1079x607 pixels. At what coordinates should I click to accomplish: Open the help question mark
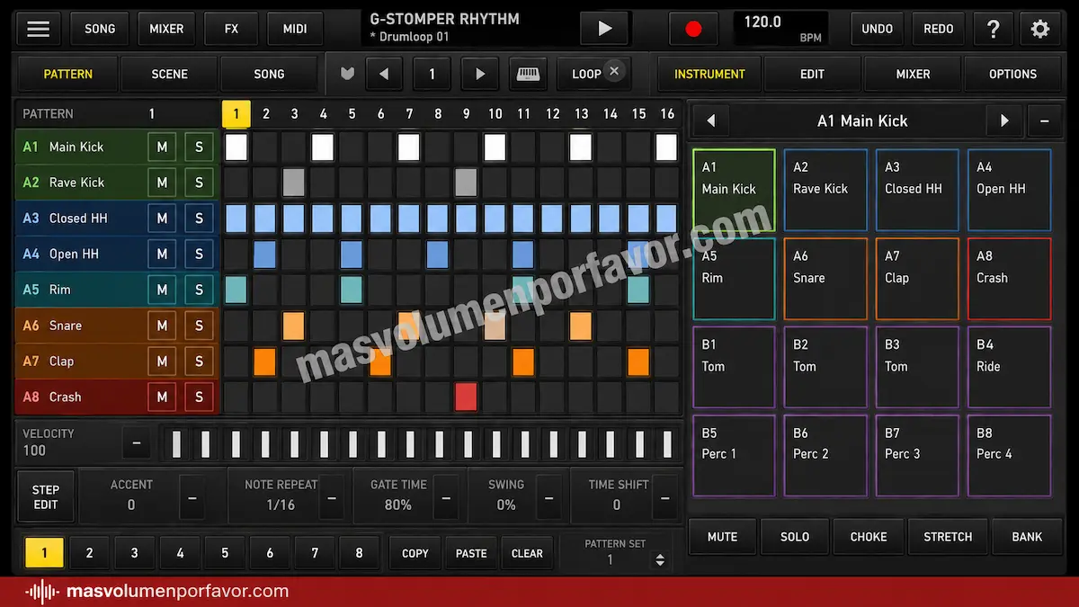pos(993,29)
